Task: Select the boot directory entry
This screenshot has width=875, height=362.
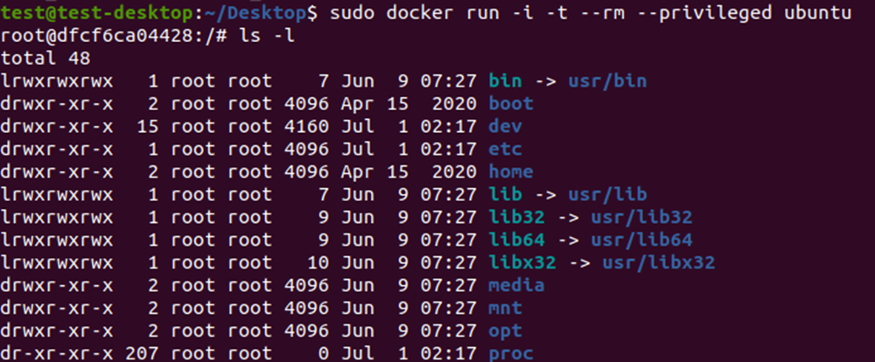Action: [x=511, y=104]
